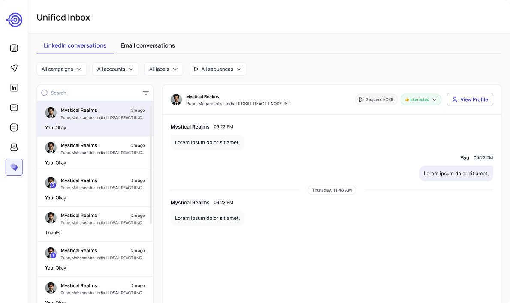Open the LinkedIn sidebar icon
510x303 pixels.
point(14,88)
